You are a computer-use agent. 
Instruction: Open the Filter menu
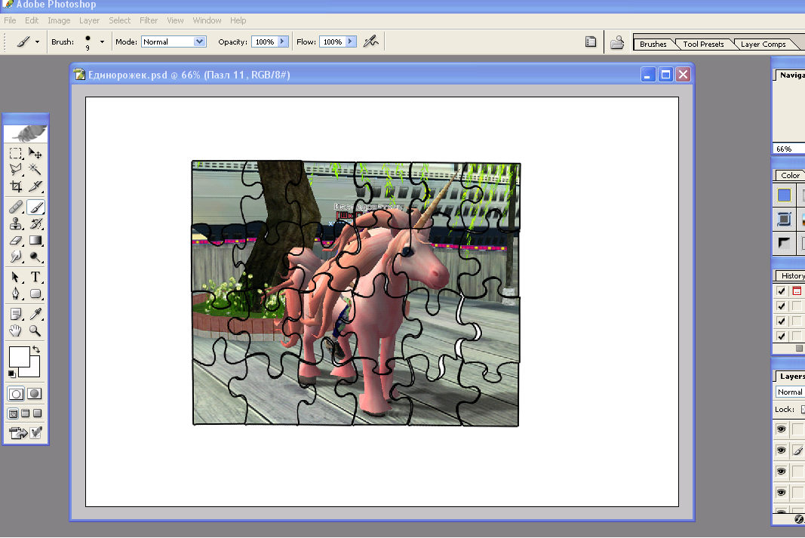(149, 20)
